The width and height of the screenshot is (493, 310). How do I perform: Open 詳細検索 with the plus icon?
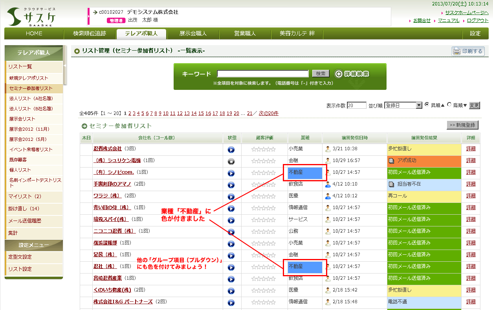(352, 74)
